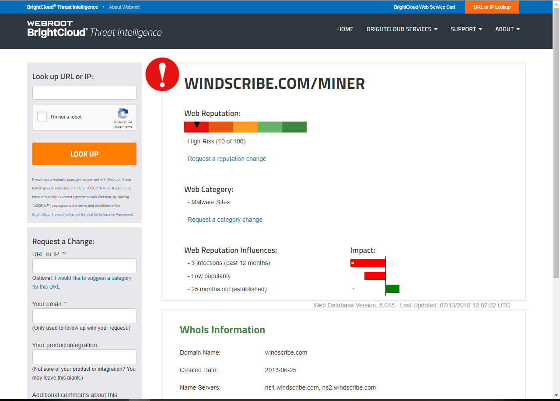Click the red high-risk exclamation warning icon

coord(162,74)
